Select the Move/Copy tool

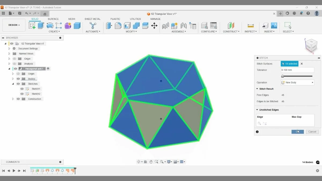pyautogui.click(x=154, y=25)
